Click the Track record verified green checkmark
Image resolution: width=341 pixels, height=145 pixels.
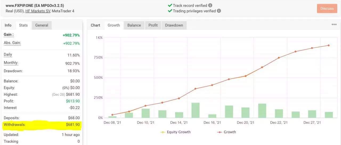pyautogui.click(x=170, y=5)
